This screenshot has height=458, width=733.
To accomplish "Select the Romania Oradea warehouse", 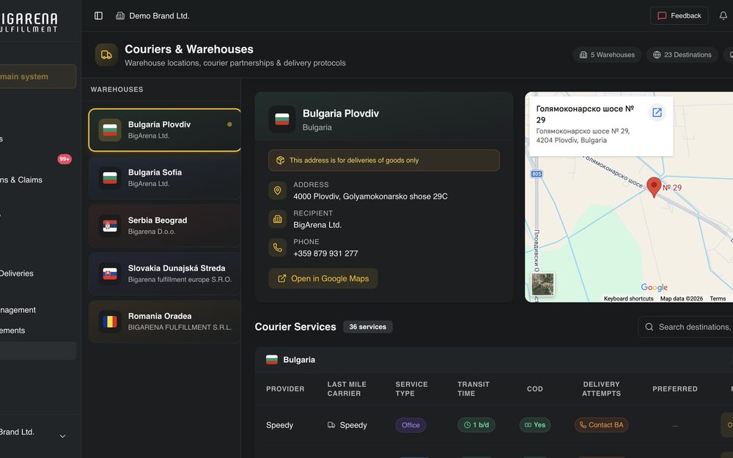I will click(164, 322).
